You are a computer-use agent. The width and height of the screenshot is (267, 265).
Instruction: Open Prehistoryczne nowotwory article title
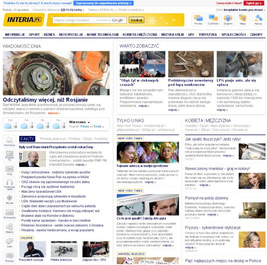pyautogui.click(x=191, y=82)
